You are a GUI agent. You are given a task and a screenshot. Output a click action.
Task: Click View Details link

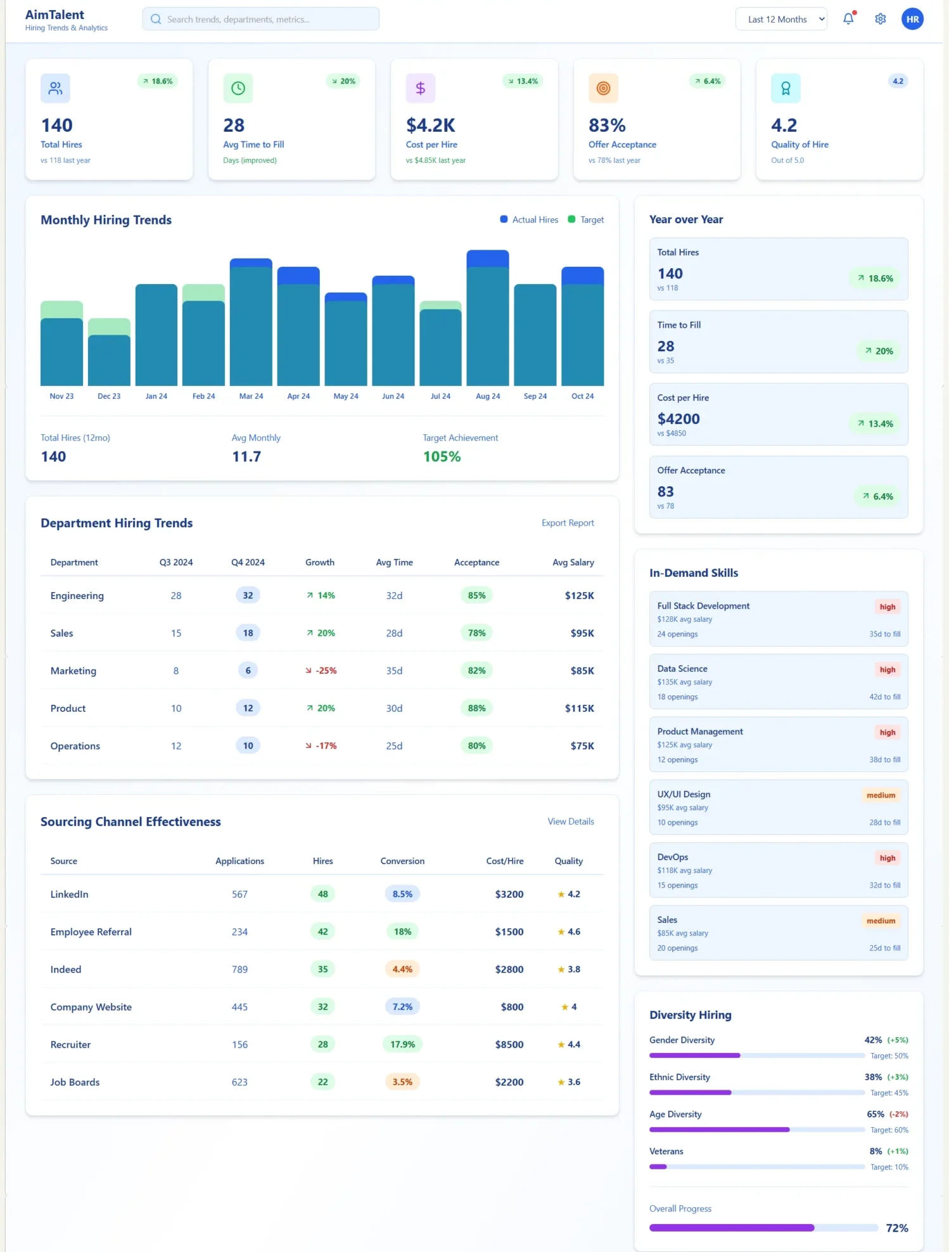(x=571, y=822)
